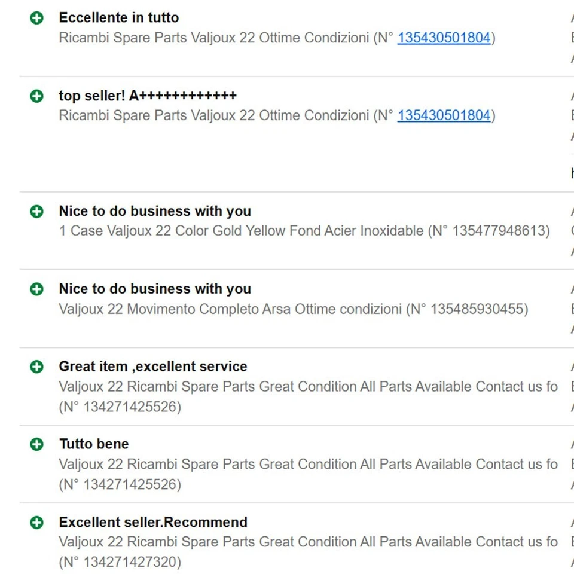
Task: Click "Great item ,excellent service" feedback title
Action: click(152, 367)
